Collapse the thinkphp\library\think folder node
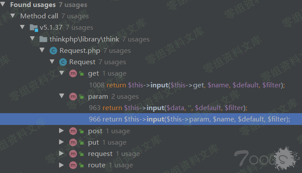Screen dimensions: 302x173 pos(32,38)
